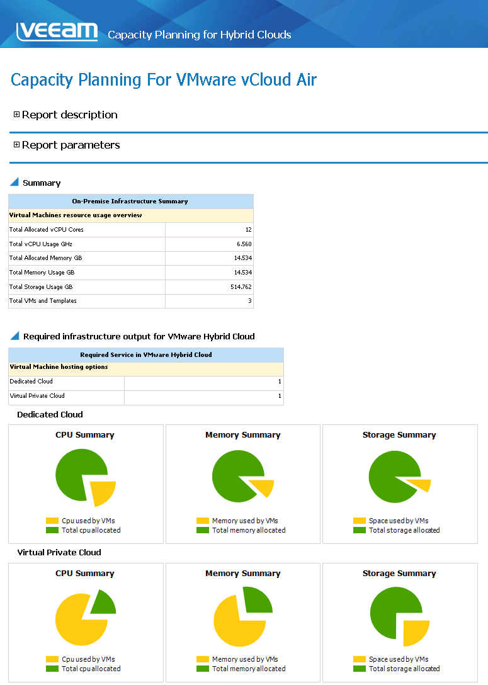The image size is (488, 685).
Task: Click 'Capacity Planning for Hybrid Clouds' header text
Action: click(x=199, y=35)
